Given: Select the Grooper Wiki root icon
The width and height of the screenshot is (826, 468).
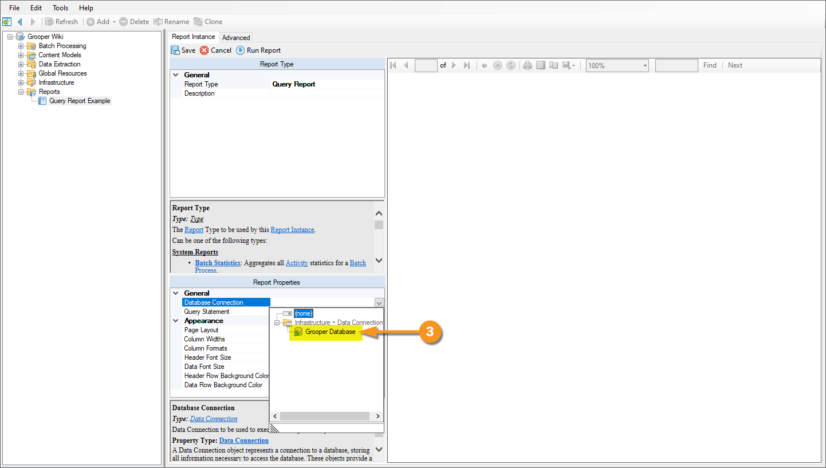Looking at the screenshot, I should (20, 37).
